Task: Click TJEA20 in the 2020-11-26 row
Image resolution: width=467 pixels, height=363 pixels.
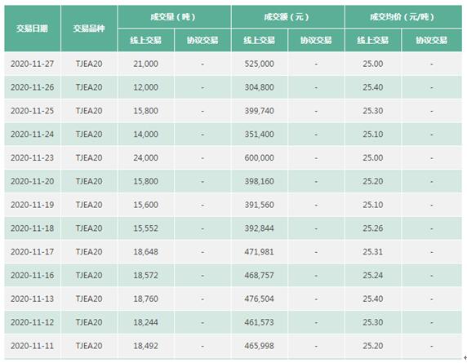Action: [89, 87]
